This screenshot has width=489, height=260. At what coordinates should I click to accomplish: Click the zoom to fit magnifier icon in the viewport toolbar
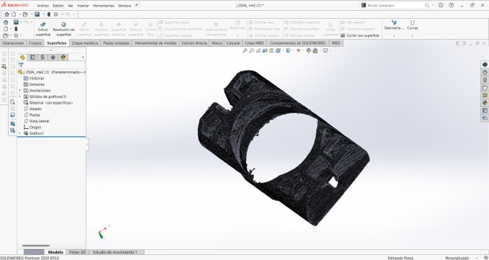click(244, 50)
